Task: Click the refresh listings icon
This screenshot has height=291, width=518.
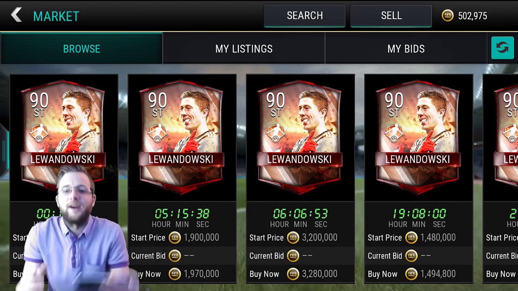Action: click(x=502, y=48)
